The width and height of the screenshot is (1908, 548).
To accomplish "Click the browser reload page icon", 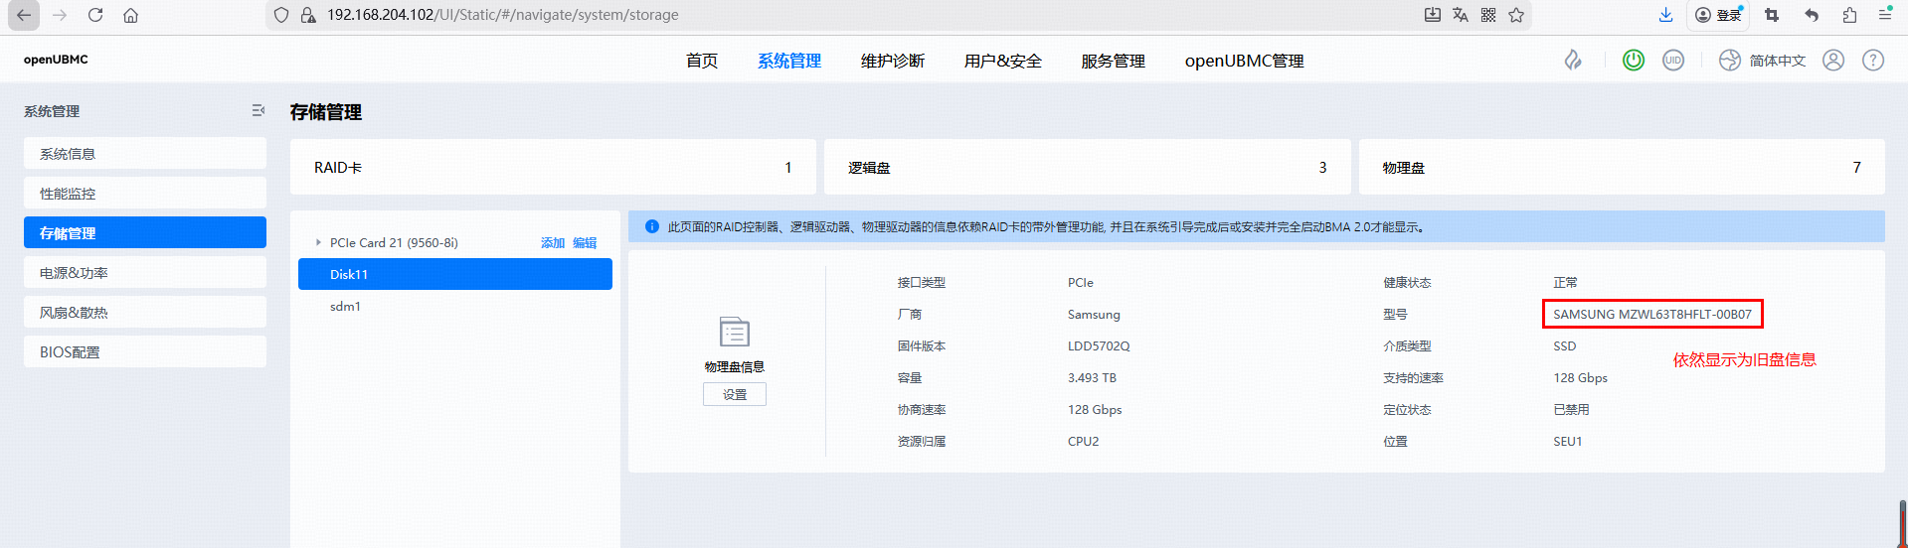I will tap(95, 15).
